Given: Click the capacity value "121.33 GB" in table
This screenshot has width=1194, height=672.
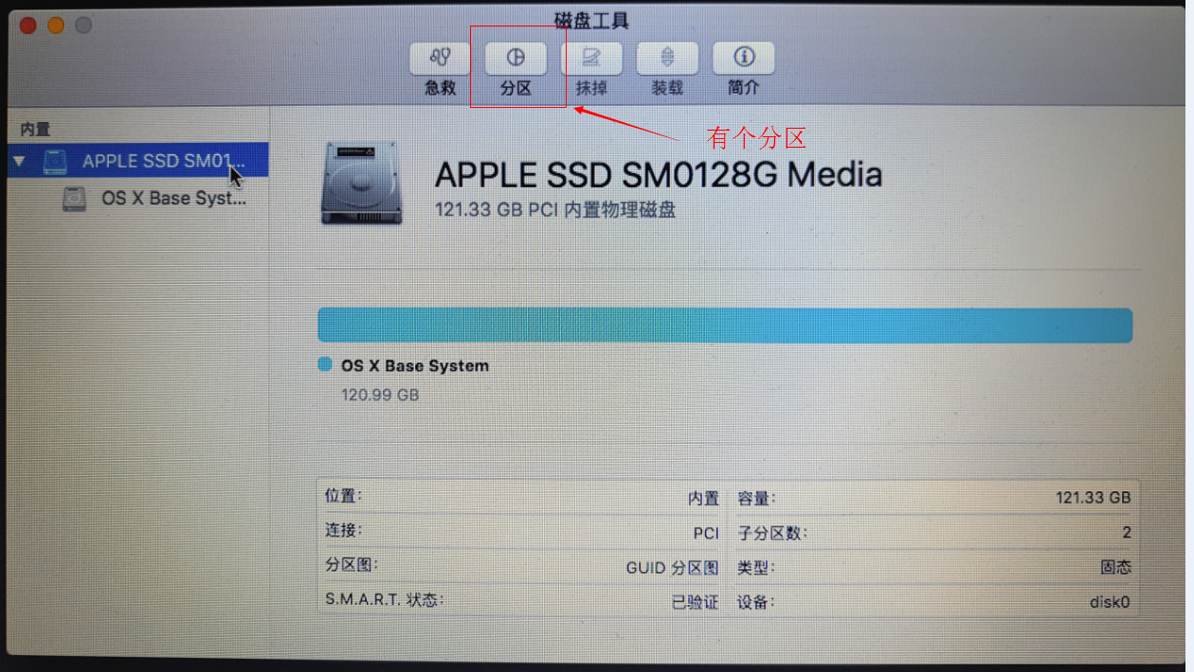Looking at the screenshot, I should coord(1094,497).
